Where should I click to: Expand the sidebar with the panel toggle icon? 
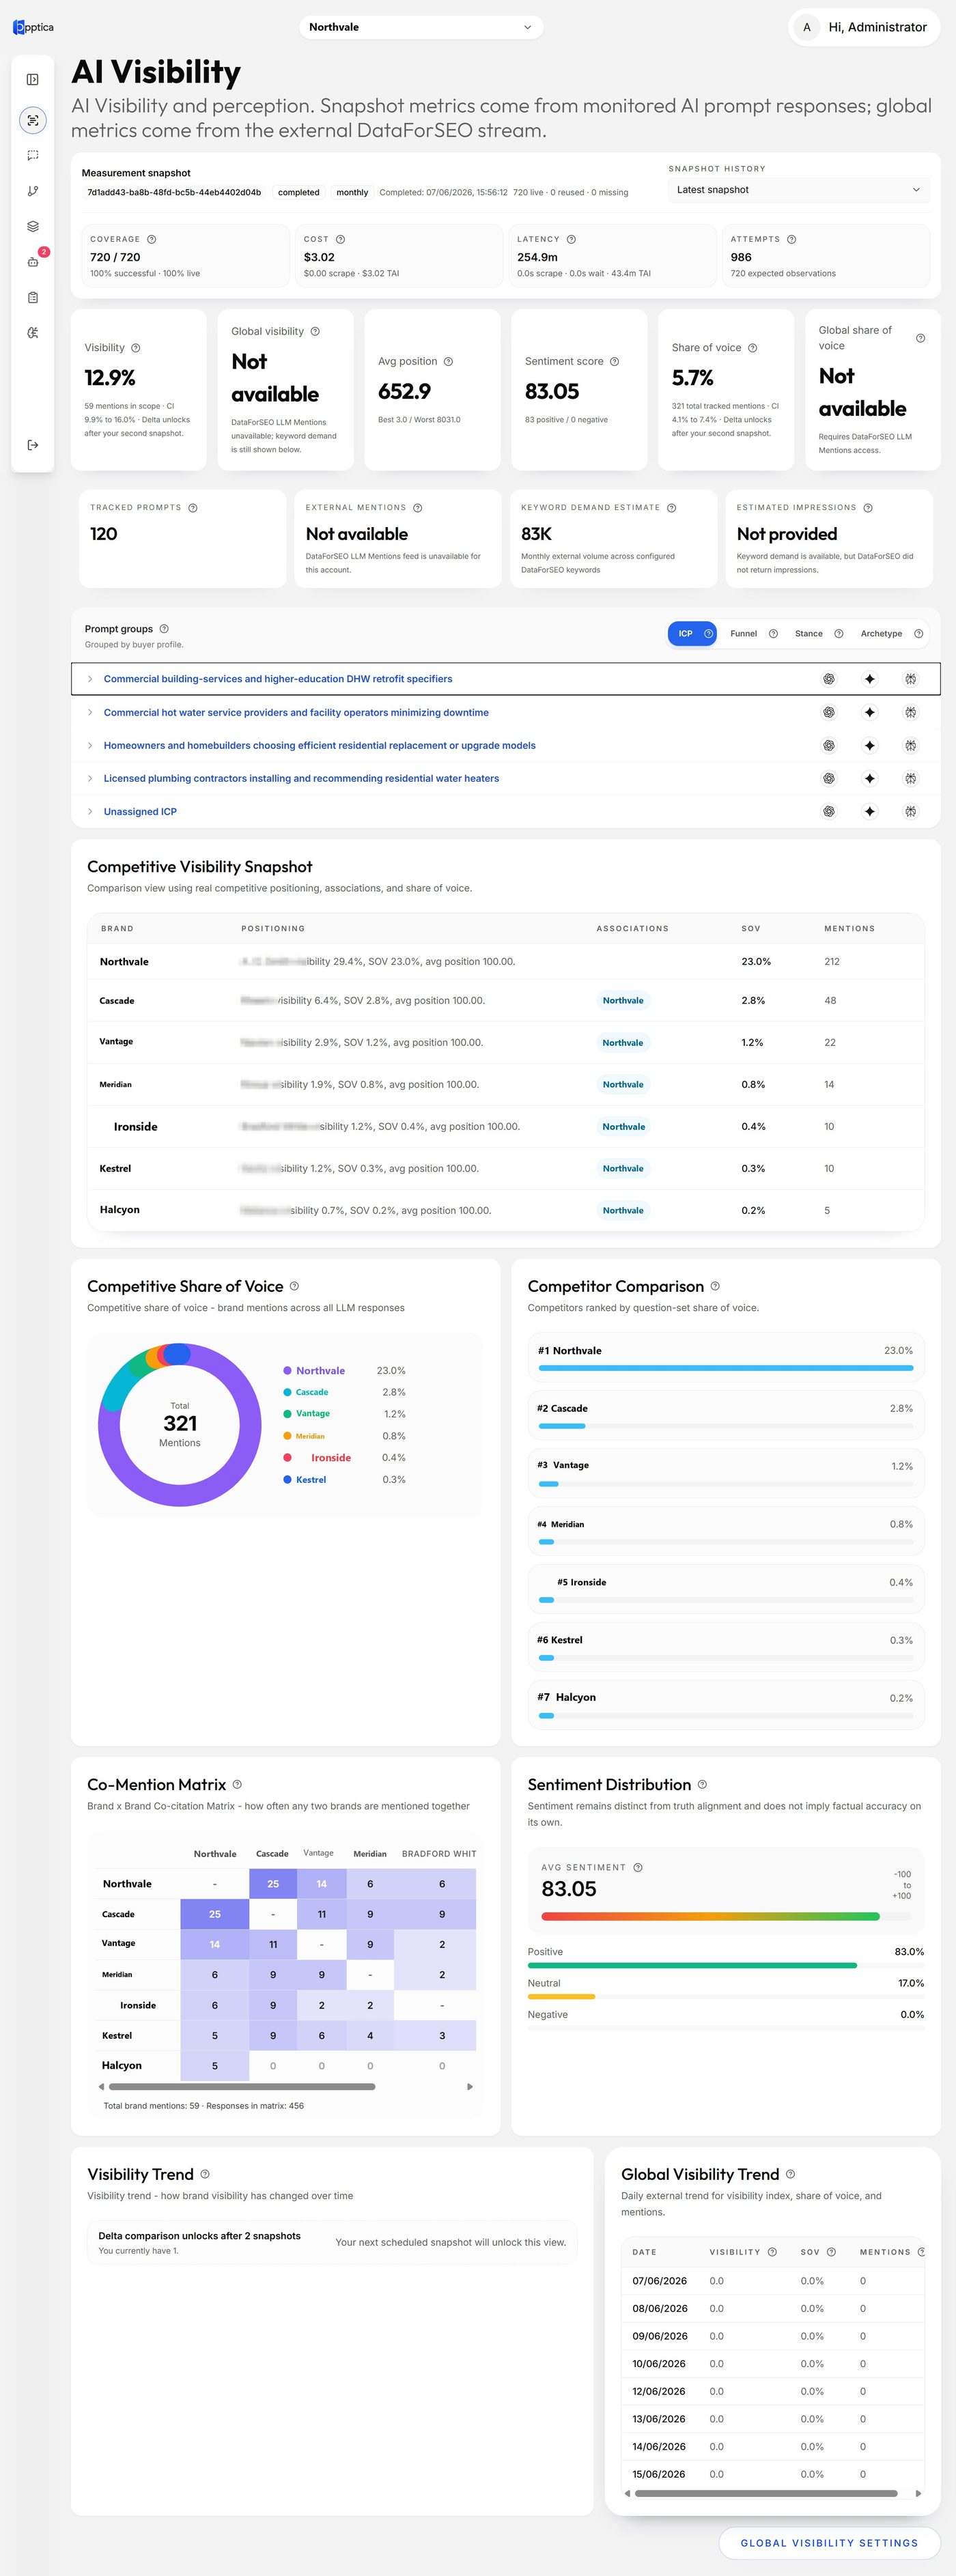(33, 79)
